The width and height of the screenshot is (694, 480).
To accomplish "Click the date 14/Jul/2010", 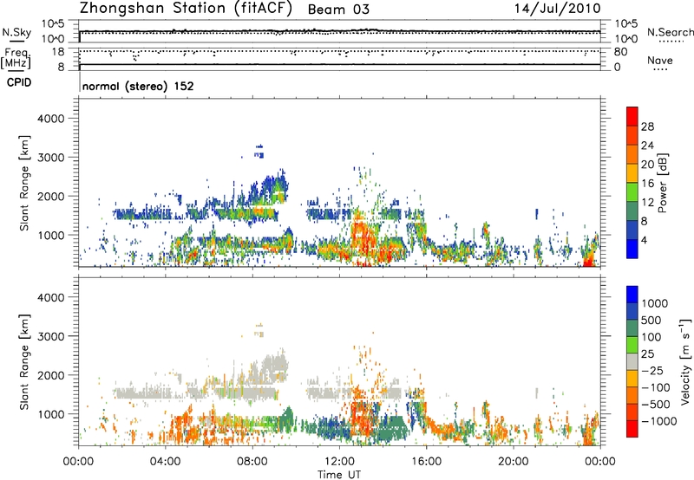I will coord(557,9).
